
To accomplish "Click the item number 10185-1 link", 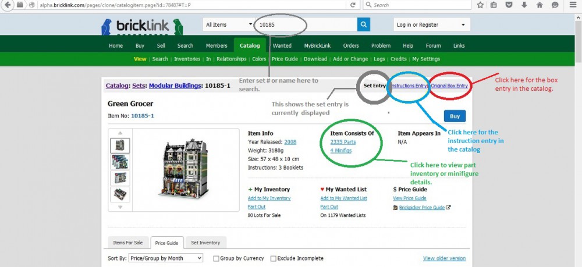I will (x=143, y=116).
